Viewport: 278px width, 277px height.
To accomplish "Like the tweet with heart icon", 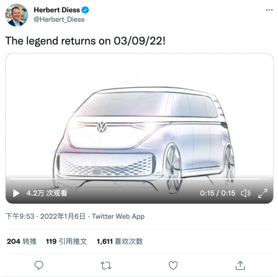I will 173,265.
